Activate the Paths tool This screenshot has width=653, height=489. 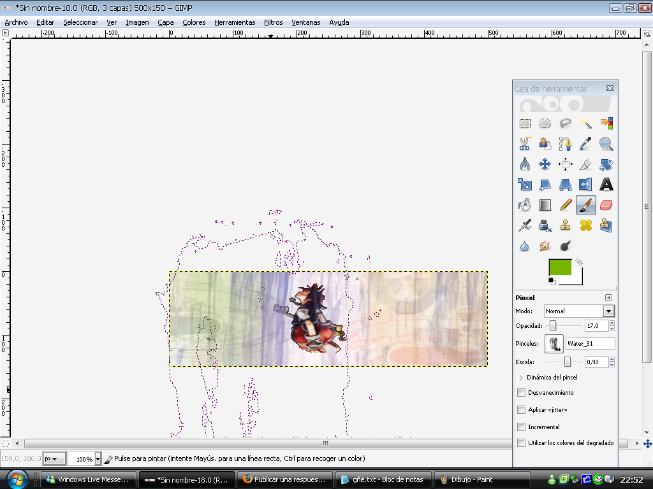click(x=565, y=144)
